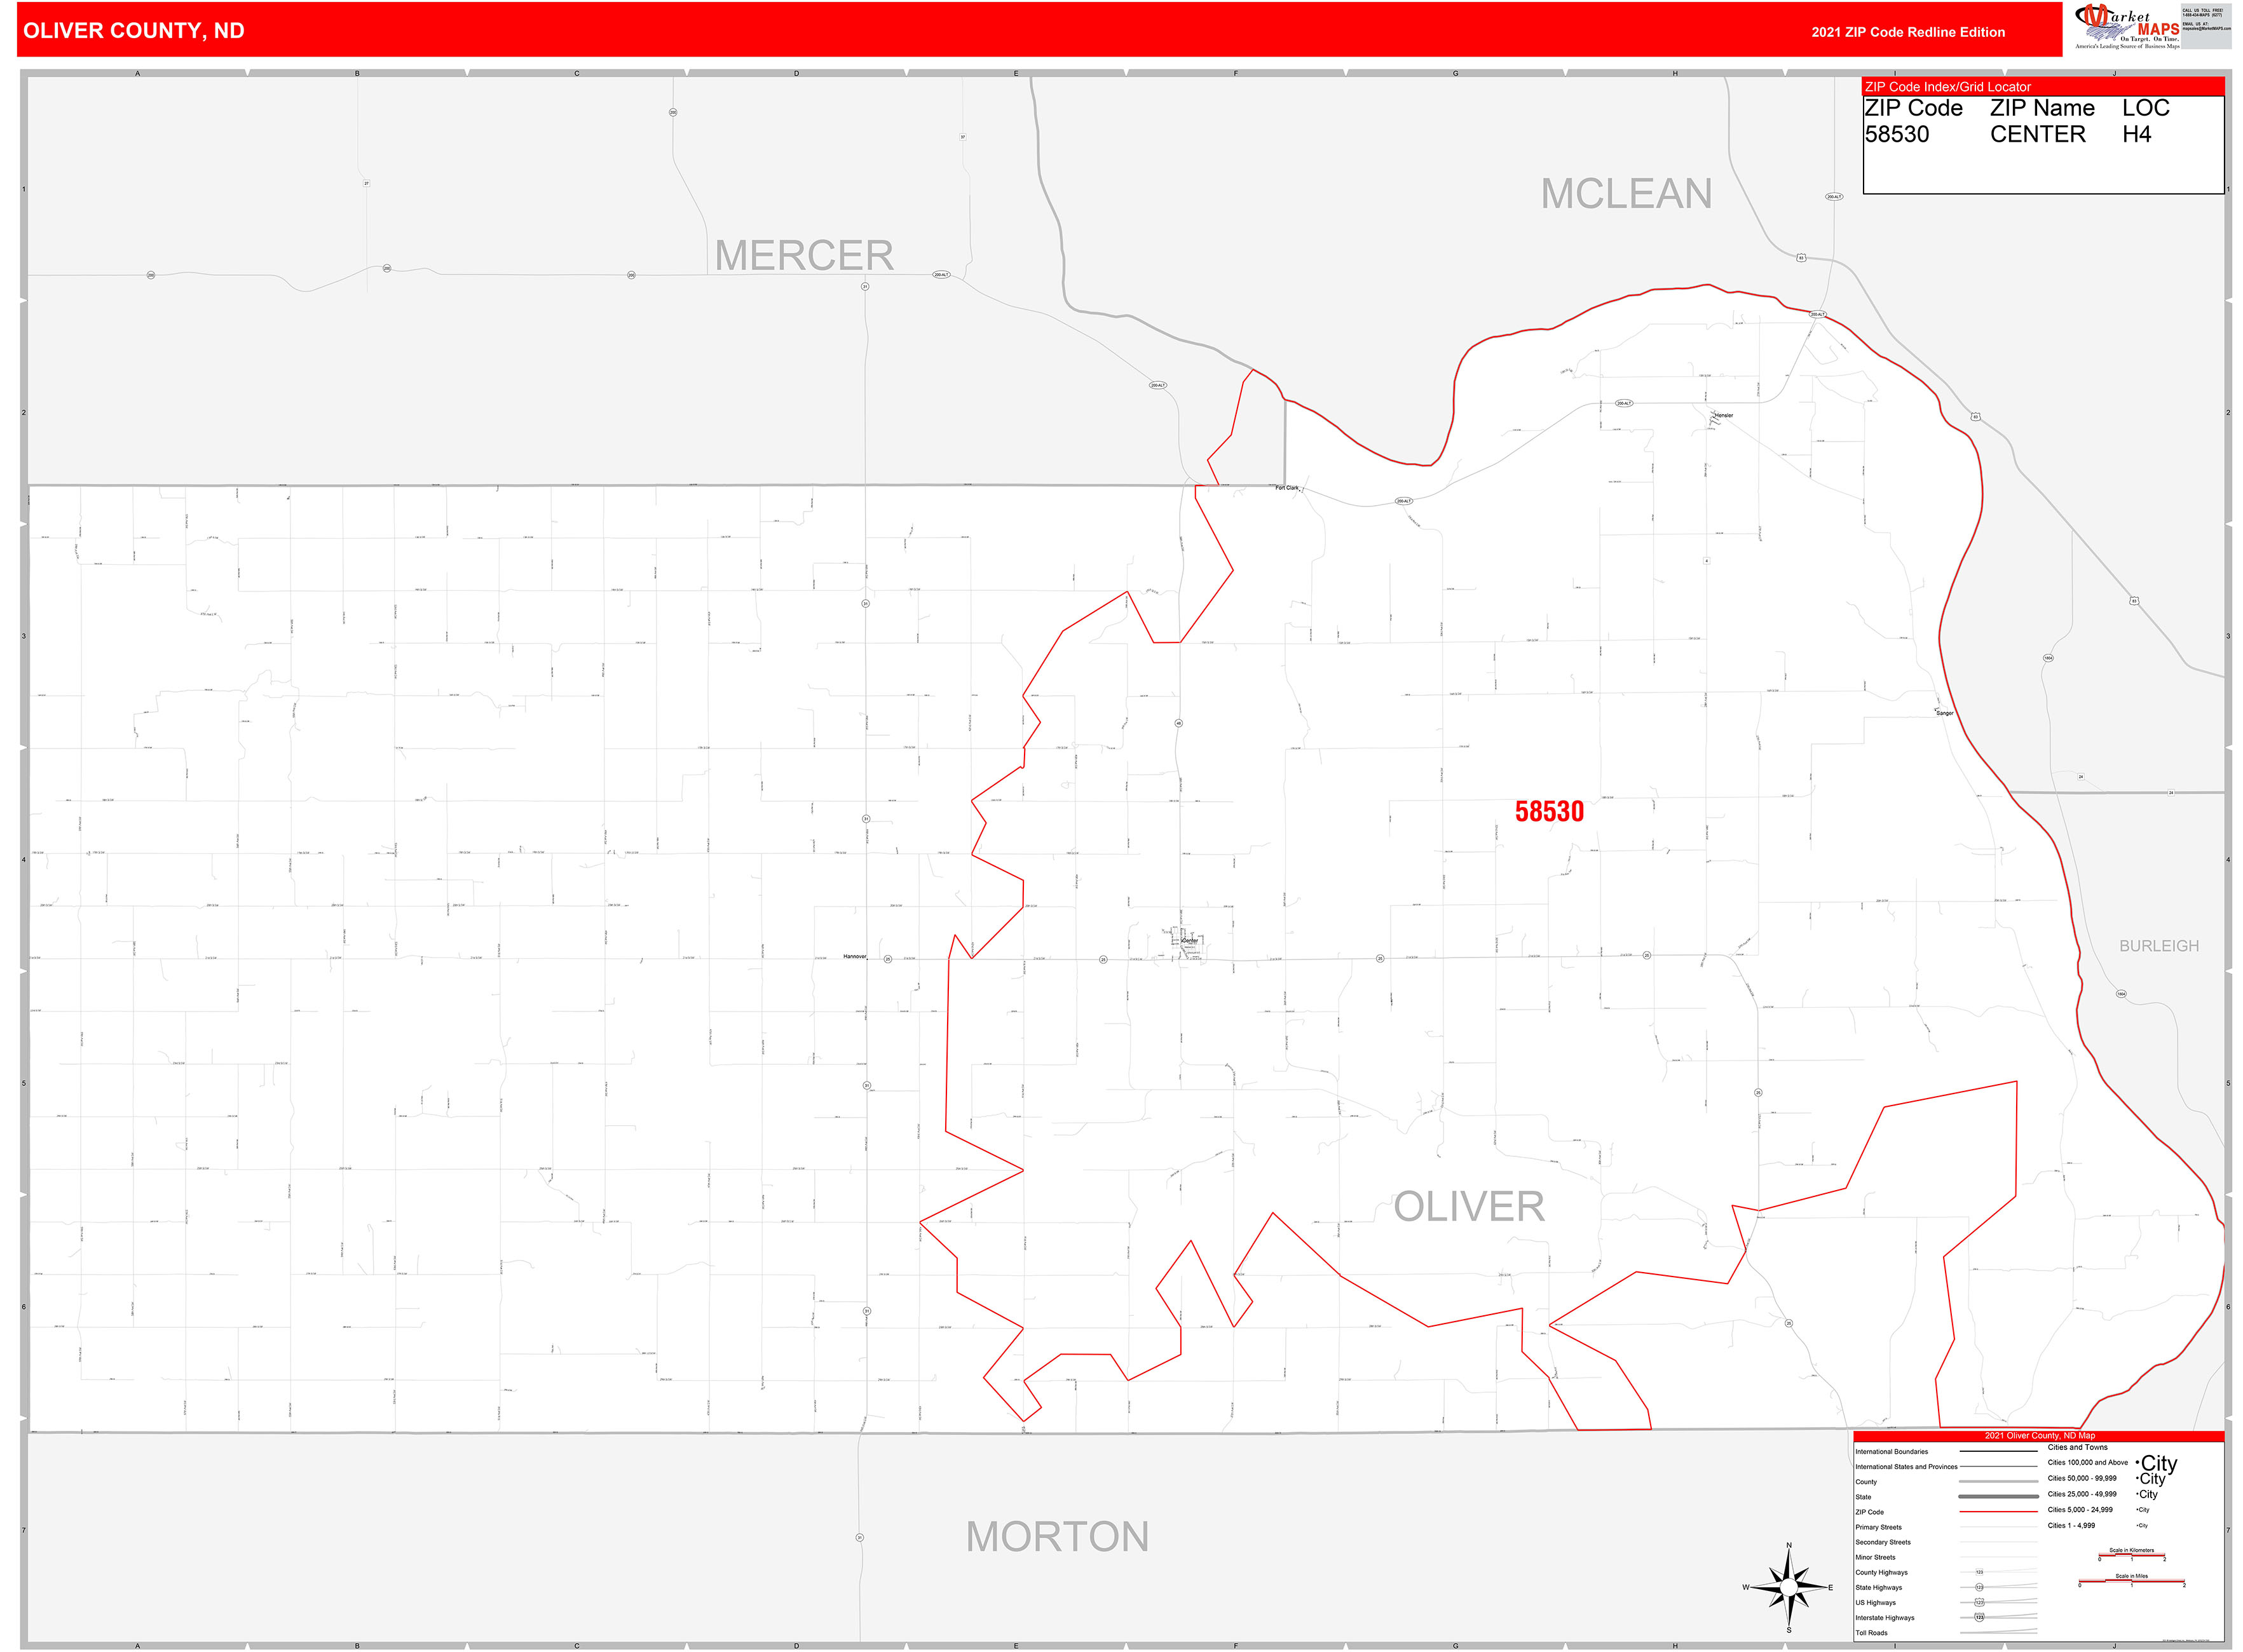Viewport: 2243px width, 1652px height.
Task: Click the compass rose symbol
Action: click(1789, 1587)
